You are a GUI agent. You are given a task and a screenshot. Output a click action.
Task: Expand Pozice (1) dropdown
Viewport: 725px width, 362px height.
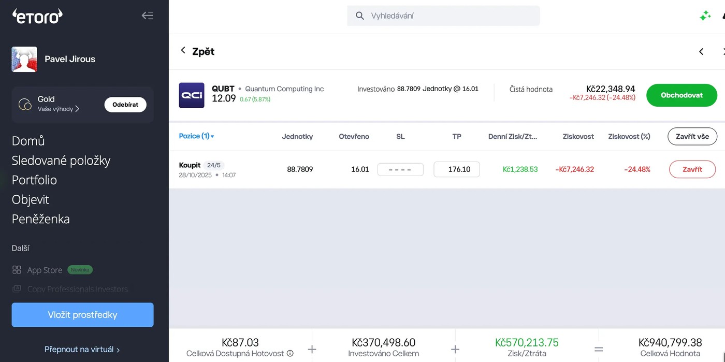coord(197,136)
